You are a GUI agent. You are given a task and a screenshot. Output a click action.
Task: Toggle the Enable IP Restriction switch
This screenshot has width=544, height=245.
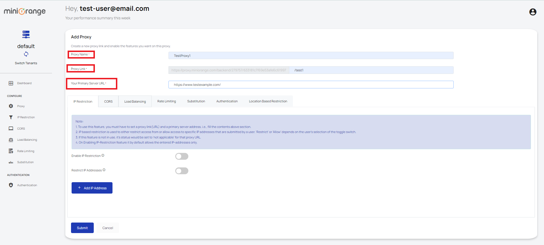(182, 156)
